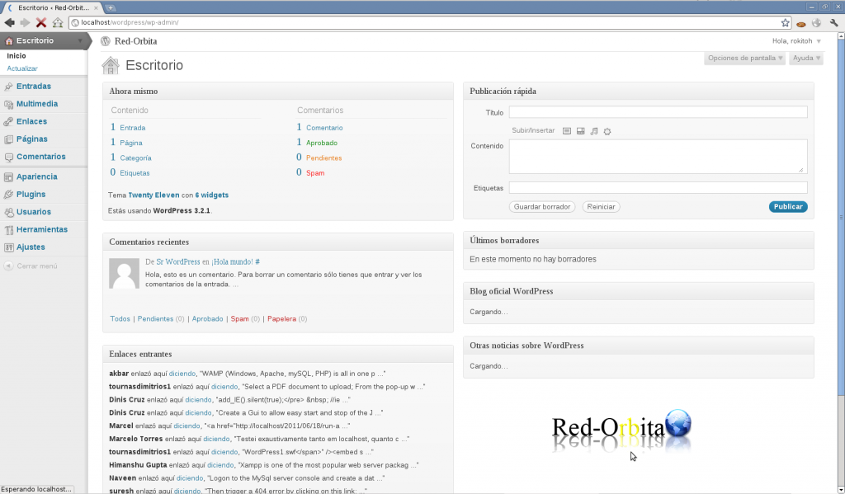This screenshot has height=494, width=845.
Task: Insert image via Subir/Insertar icon
Action: (x=567, y=131)
